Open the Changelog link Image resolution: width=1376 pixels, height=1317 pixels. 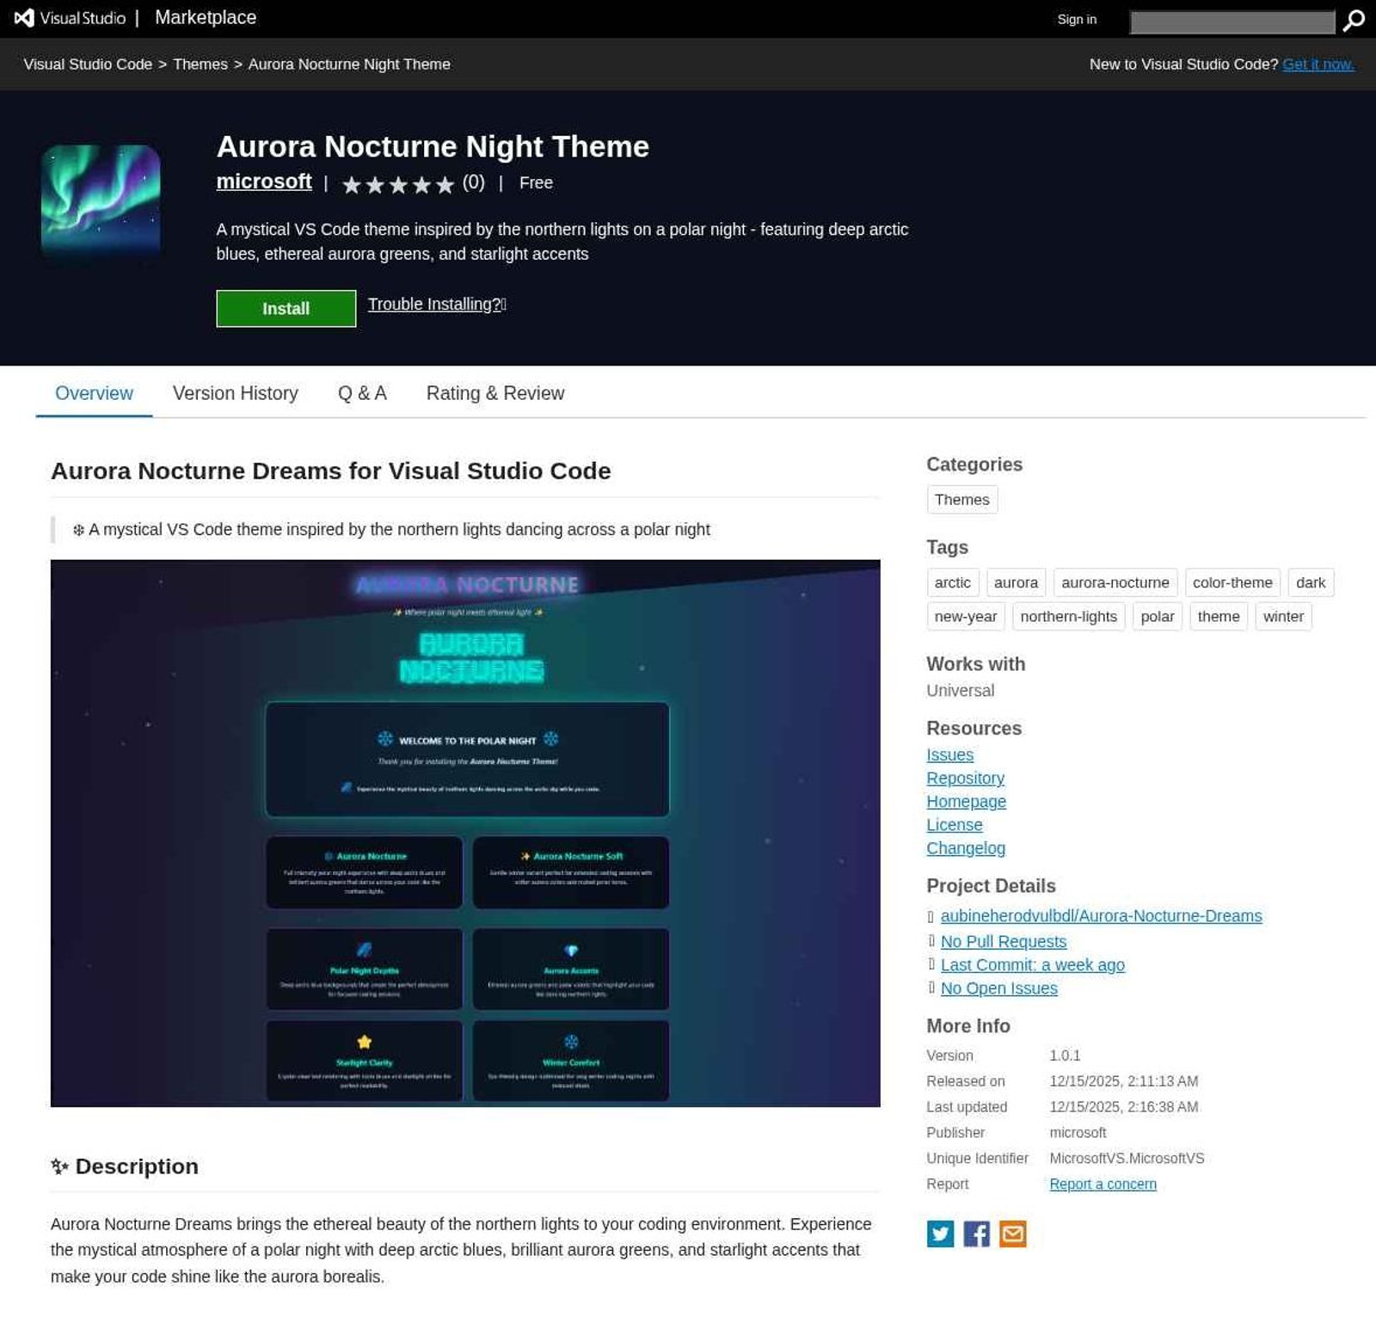(x=966, y=848)
